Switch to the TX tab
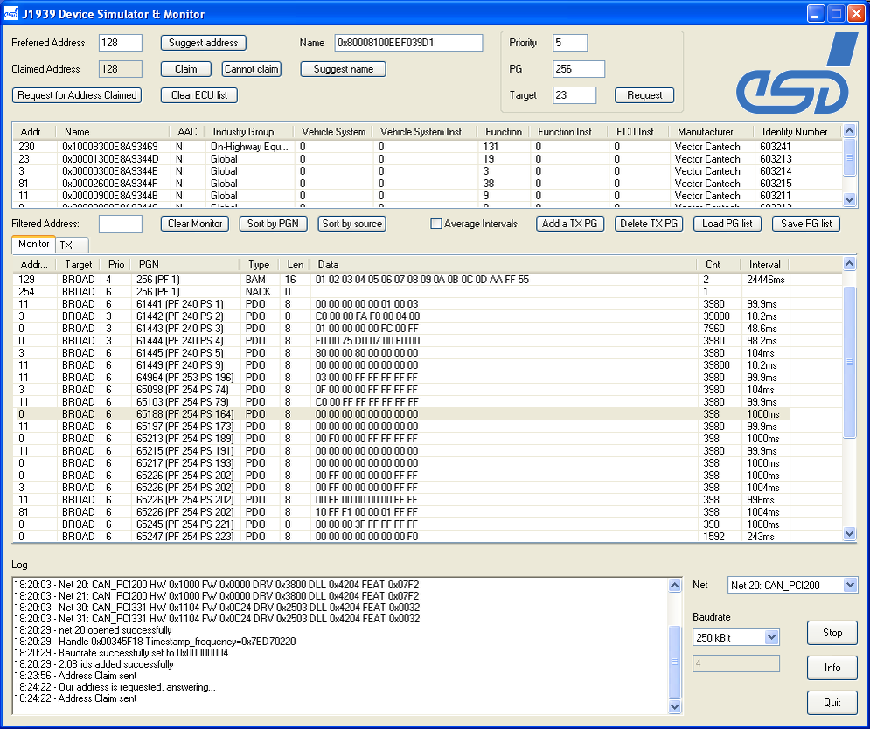The width and height of the screenshot is (870, 729). [66, 246]
